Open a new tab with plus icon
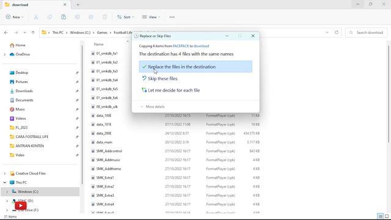The image size is (391, 220). point(78,4)
